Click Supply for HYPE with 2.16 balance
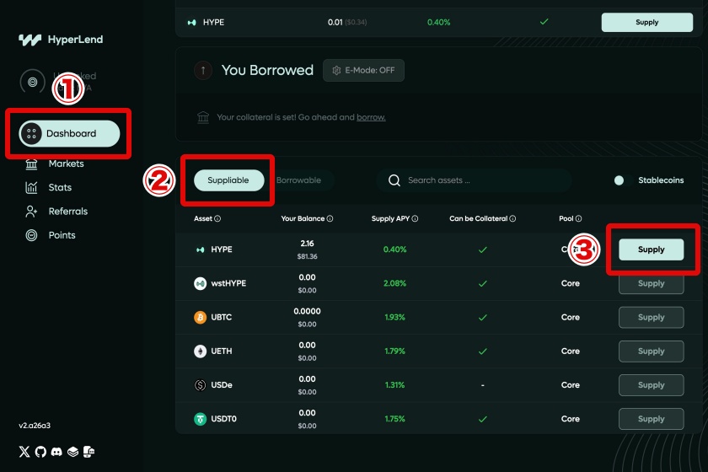 (651, 249)
